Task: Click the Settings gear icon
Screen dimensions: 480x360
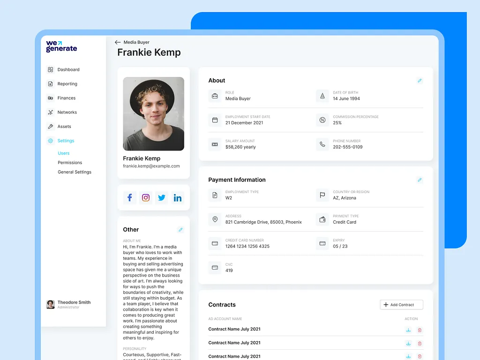Action: click(x=51, y=141)
